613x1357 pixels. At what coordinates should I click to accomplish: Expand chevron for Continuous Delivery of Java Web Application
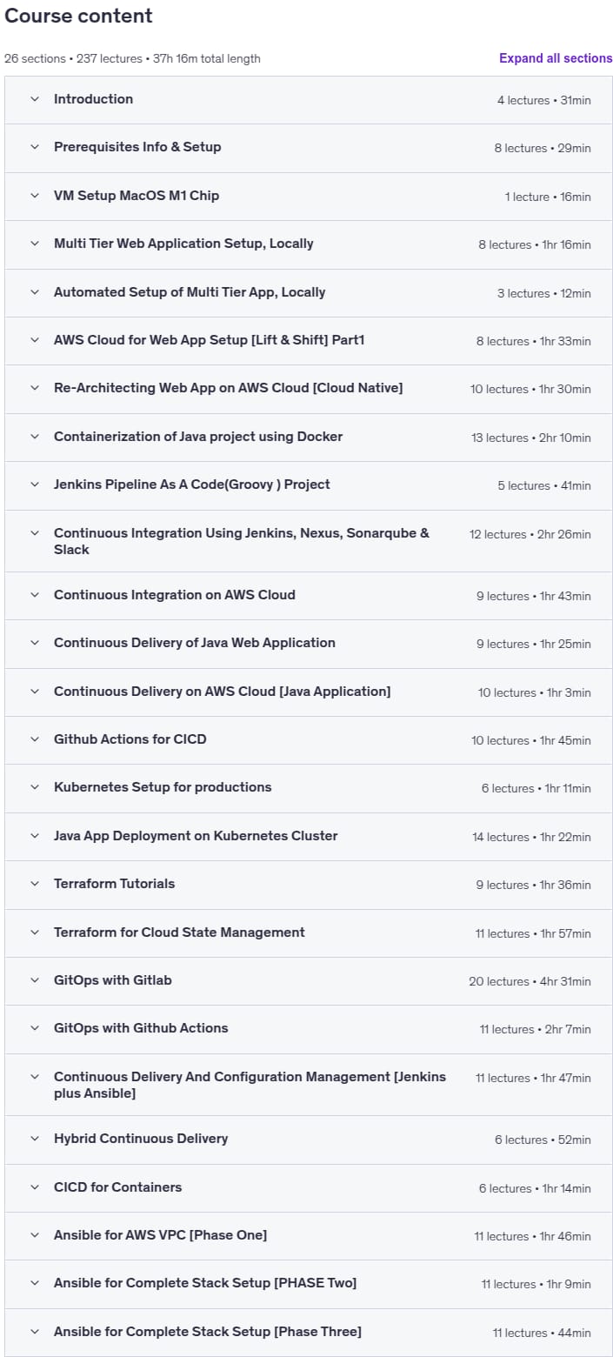tap(35, 643)
